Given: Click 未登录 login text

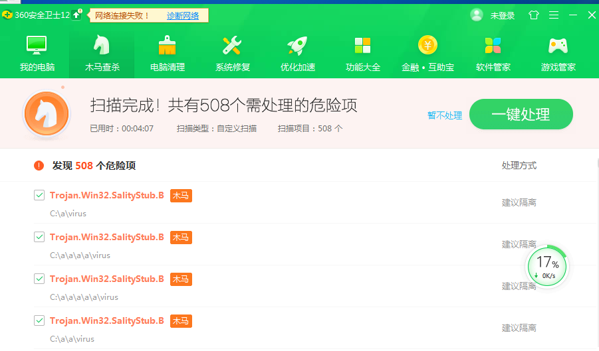Looking at the screenshot, I should pos(503,16).
